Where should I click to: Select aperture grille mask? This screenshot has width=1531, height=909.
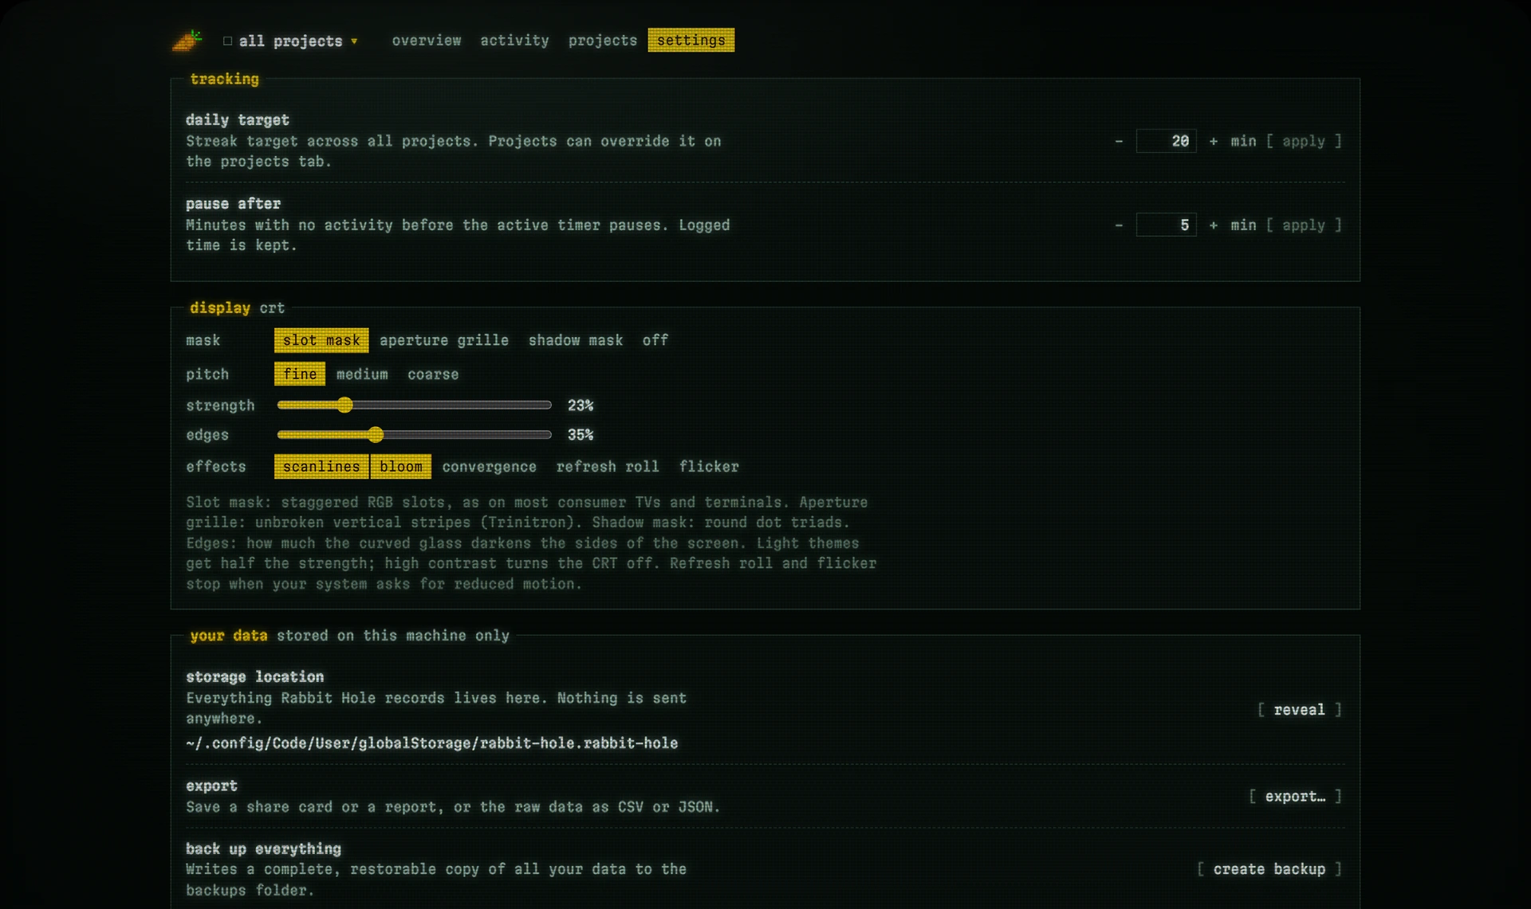[444, 340]
